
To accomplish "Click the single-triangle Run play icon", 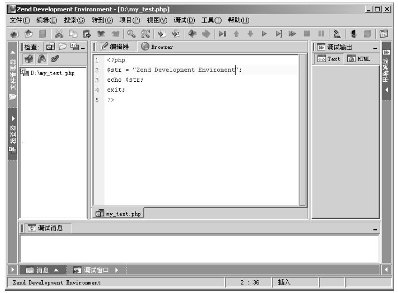I will (264, 34).
